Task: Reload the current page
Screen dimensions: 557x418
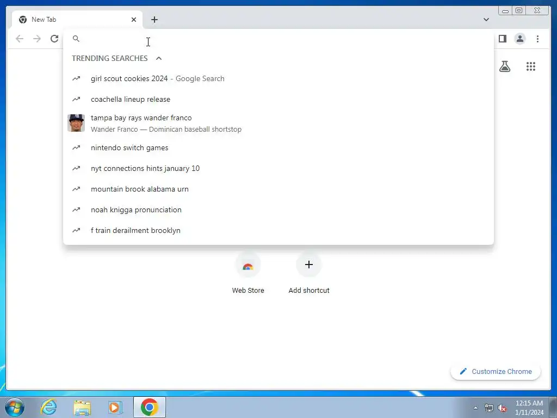Action: [54, 39]
